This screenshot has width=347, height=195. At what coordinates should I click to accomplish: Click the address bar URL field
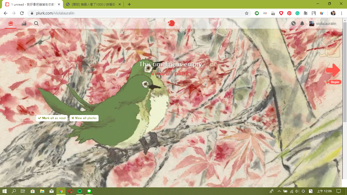pyautogui.click(x=137, y=13)
